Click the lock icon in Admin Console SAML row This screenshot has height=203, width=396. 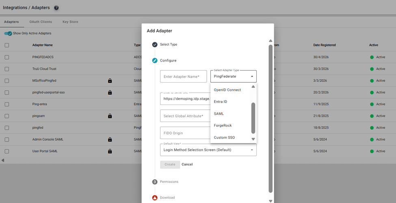(110, 139)
